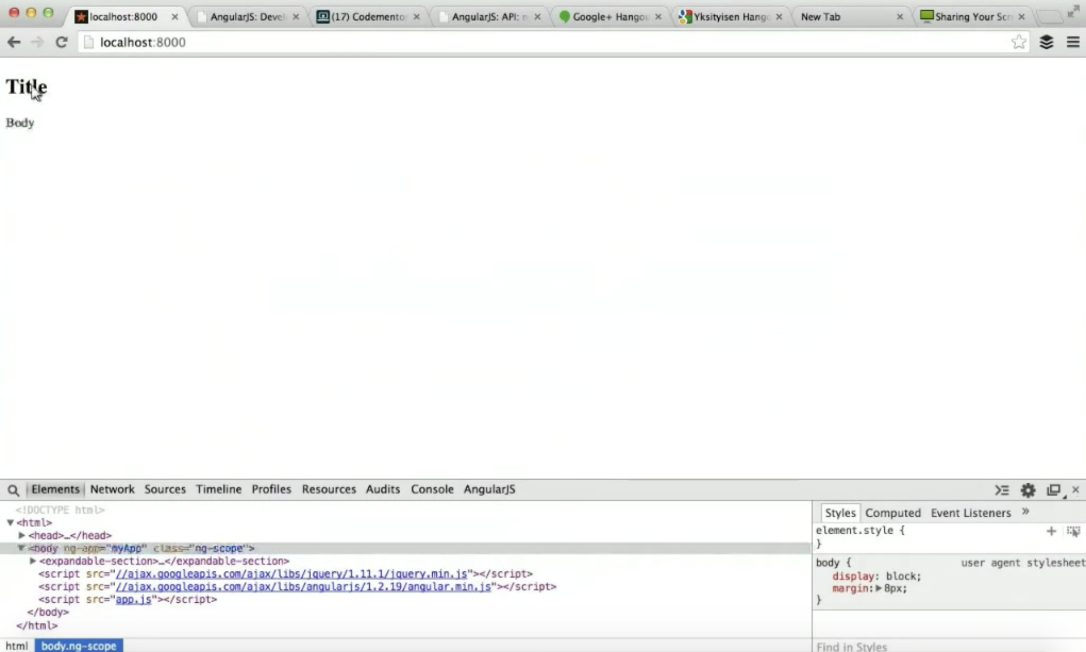Switch to the Network panel tab
1086x652 pixels.
112,489
